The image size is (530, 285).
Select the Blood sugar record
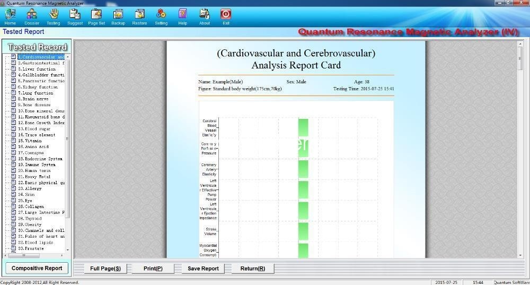[34, 129]
